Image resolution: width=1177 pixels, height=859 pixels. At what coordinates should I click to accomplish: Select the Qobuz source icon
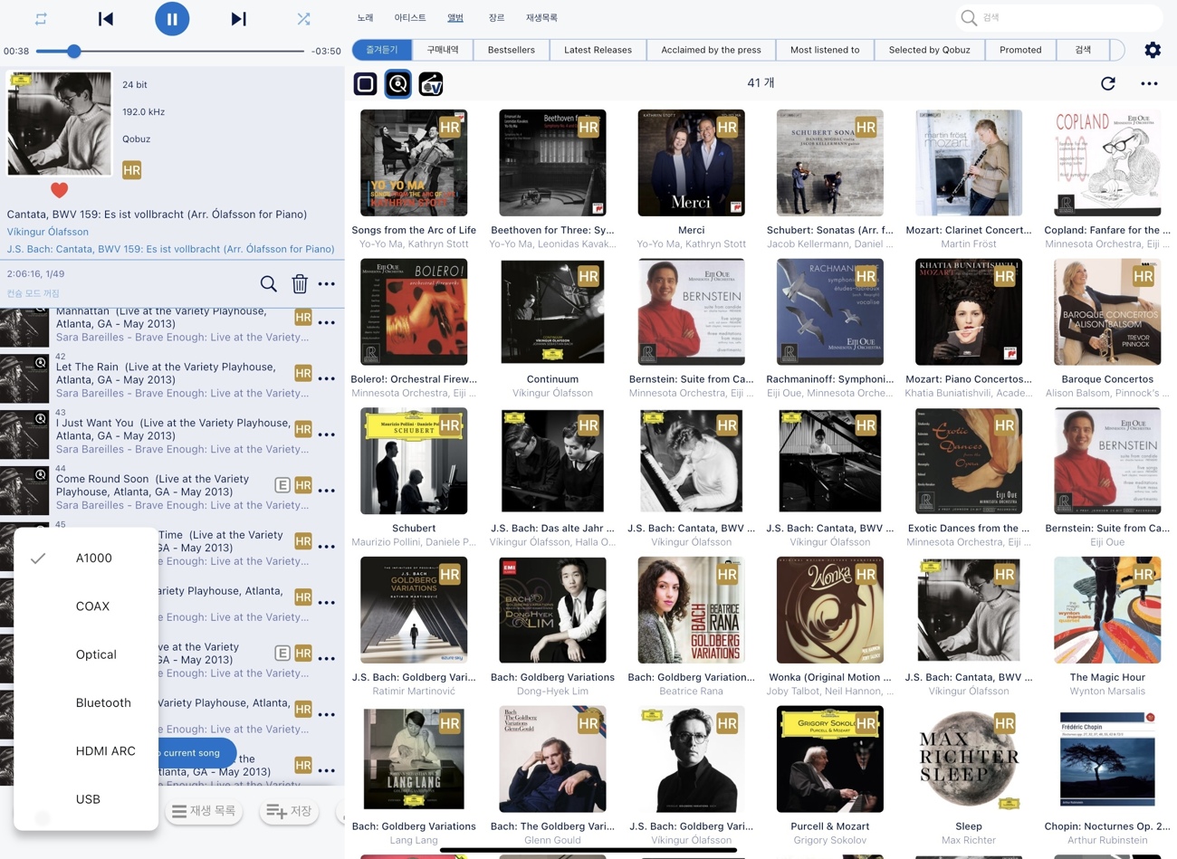397,84
